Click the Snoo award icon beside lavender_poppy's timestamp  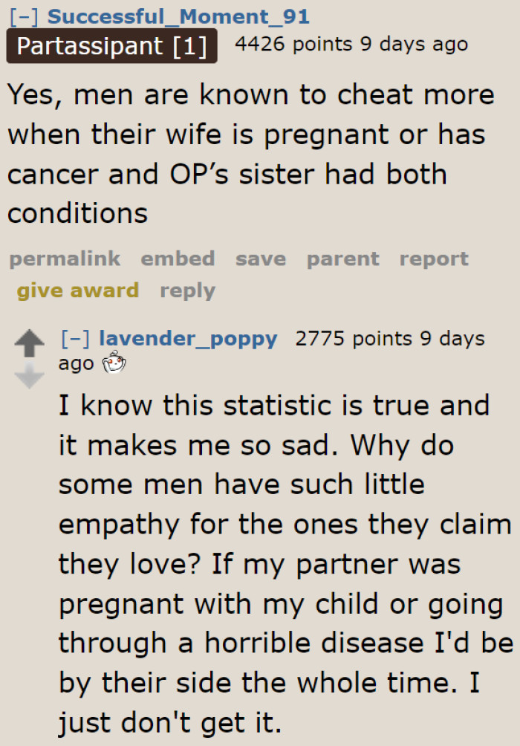click(x=113, y=363)
